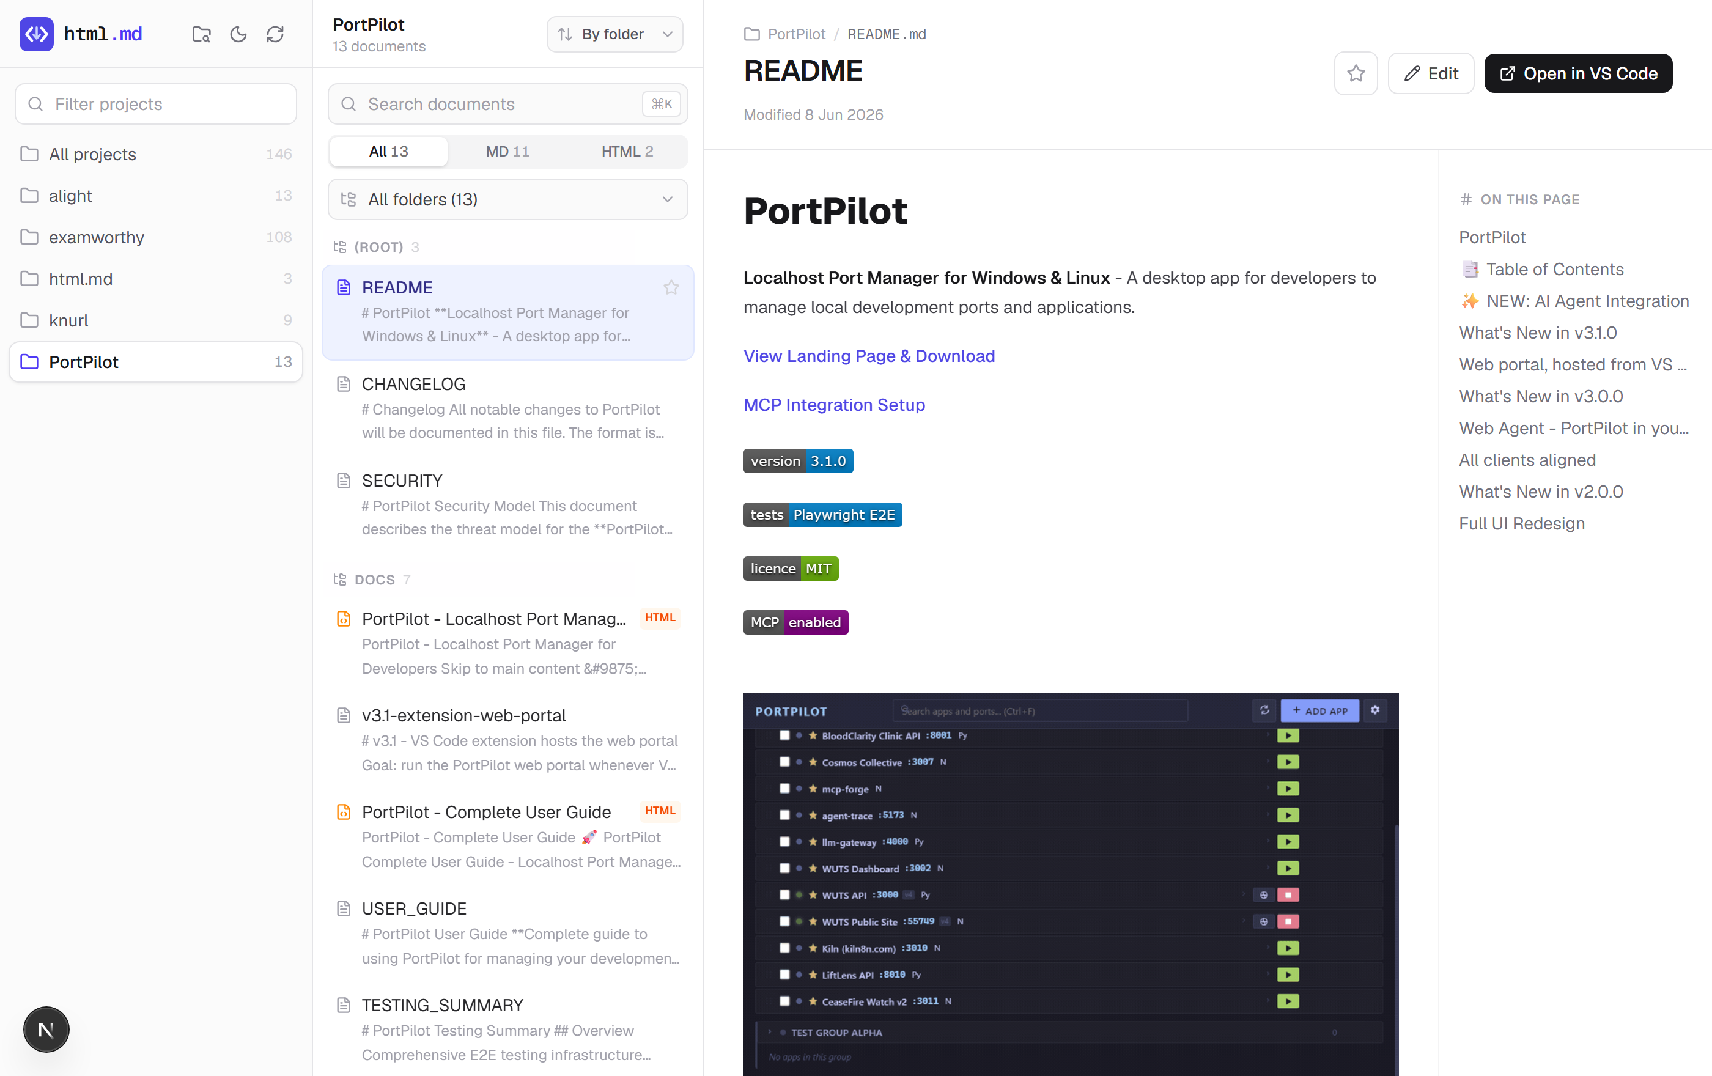Click Open in VS Code button

(x=1577, y=73)
